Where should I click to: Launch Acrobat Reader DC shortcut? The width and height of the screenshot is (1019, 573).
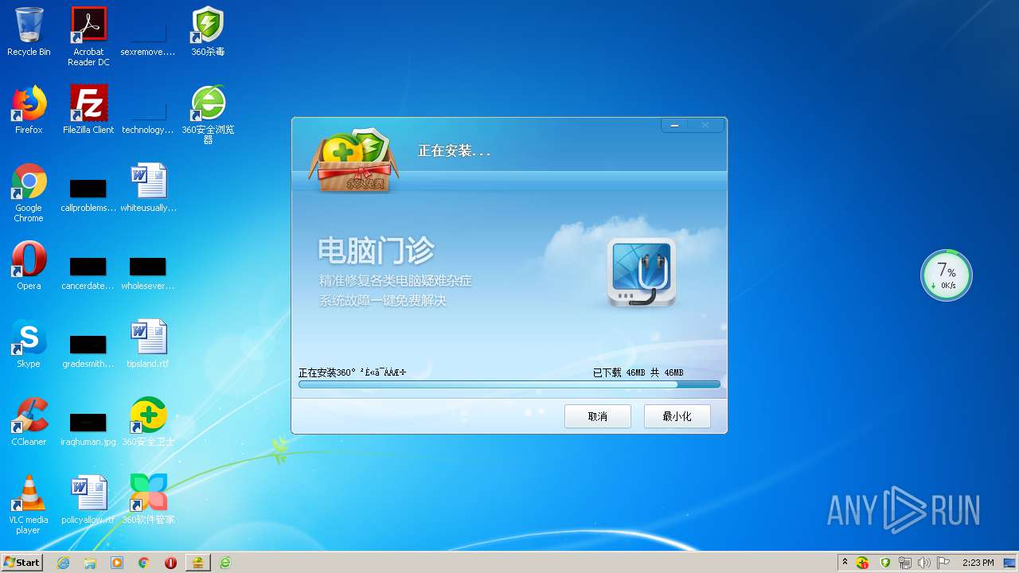[x=88, y=36]
